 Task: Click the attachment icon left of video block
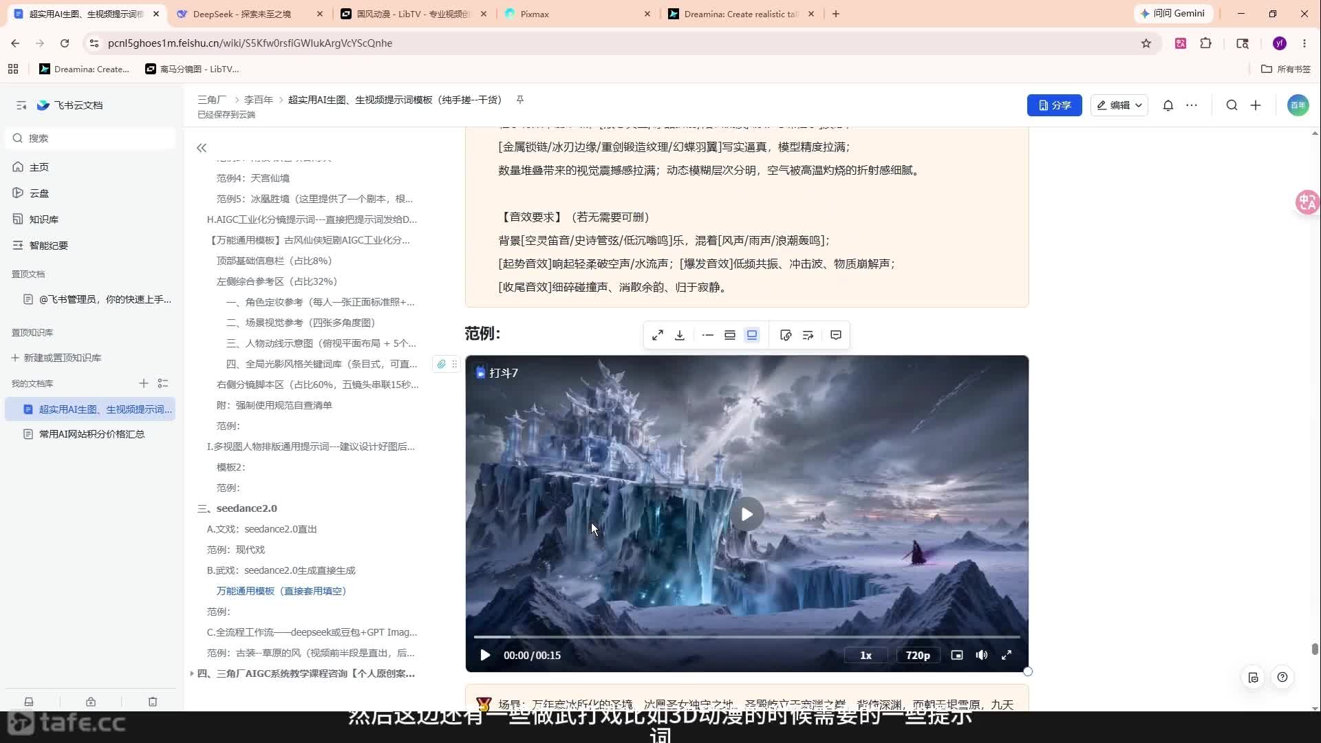[441, 364]
